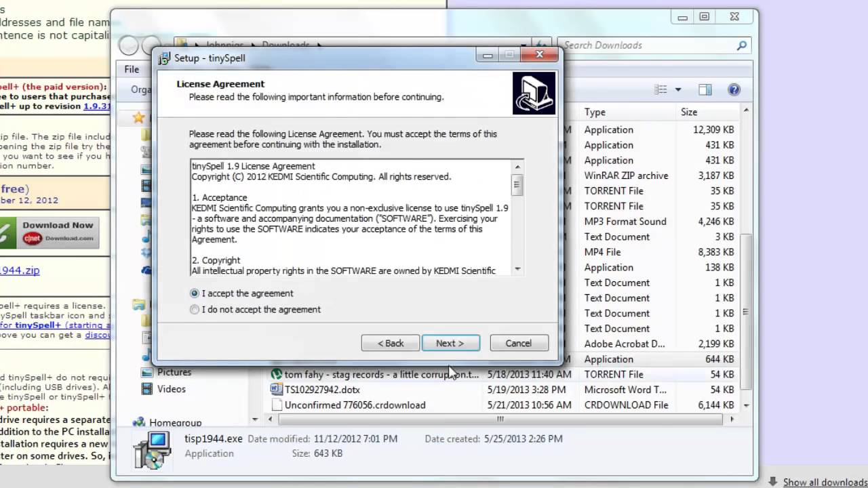Click the Show all downloads link
Viewport: 868px width, 488px height.
(x=825, y=483)
